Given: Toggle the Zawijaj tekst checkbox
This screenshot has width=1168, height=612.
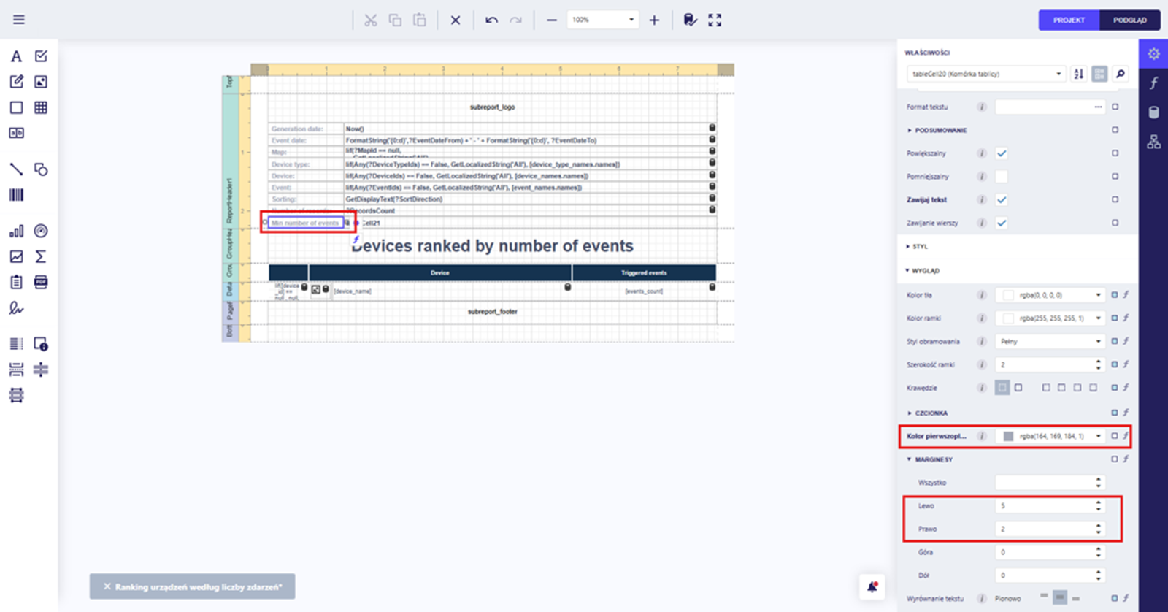Looking at the screenshot, I should click(x=1002, y=200).
